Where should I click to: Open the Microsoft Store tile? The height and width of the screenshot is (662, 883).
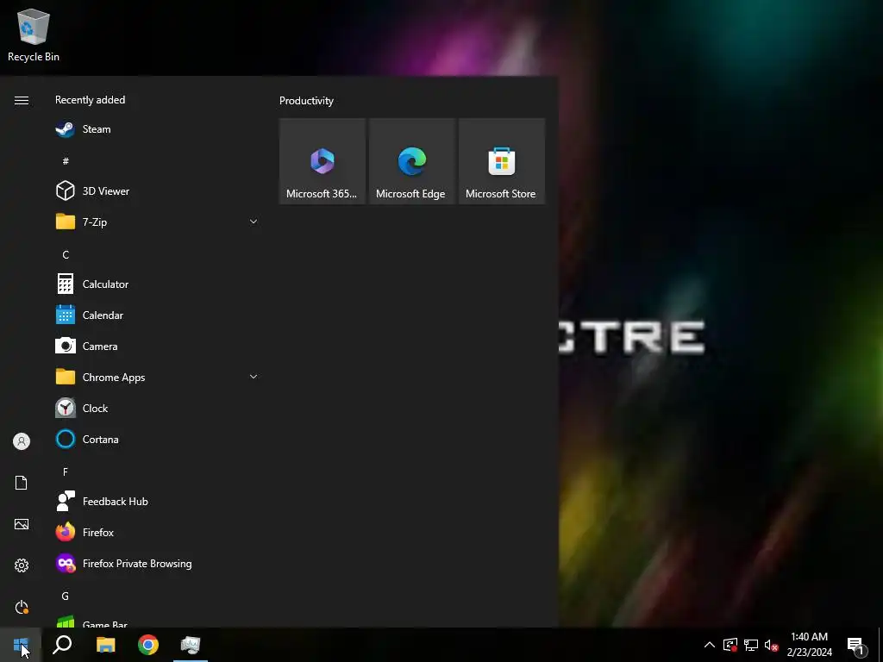click(x=501, y=161)
